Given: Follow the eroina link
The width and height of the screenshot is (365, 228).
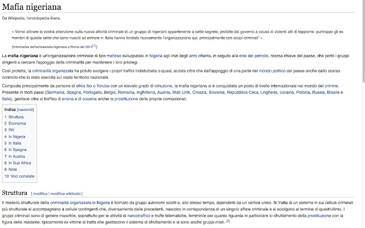Looking at the screenshot, I should pos(68,99).
